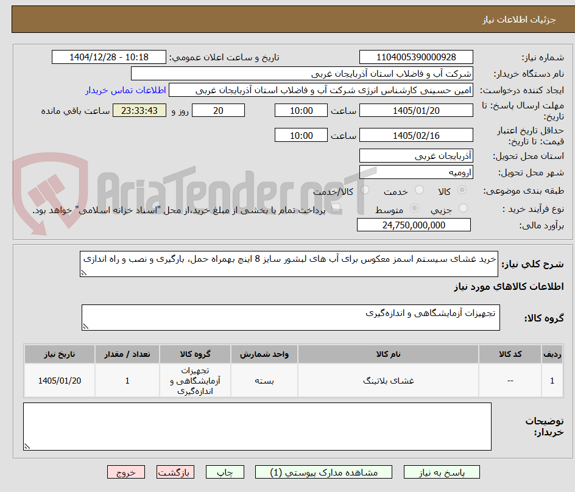Click the price validity date 1405/02/16 field
Screen dimensions: 575x492
coord(416,135)
